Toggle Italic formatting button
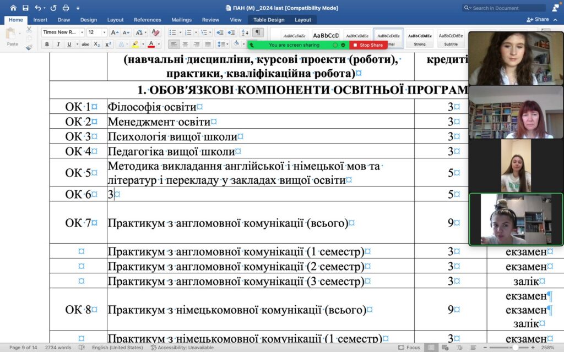This screenshot has height=352, width=564. coord(58,45)
